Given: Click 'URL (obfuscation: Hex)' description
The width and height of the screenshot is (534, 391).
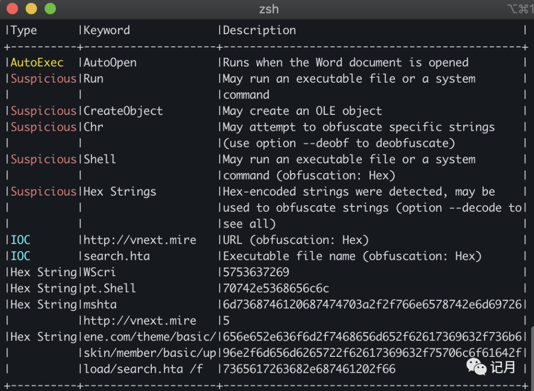Looking at the screenshot, I should tap(296, 240).
